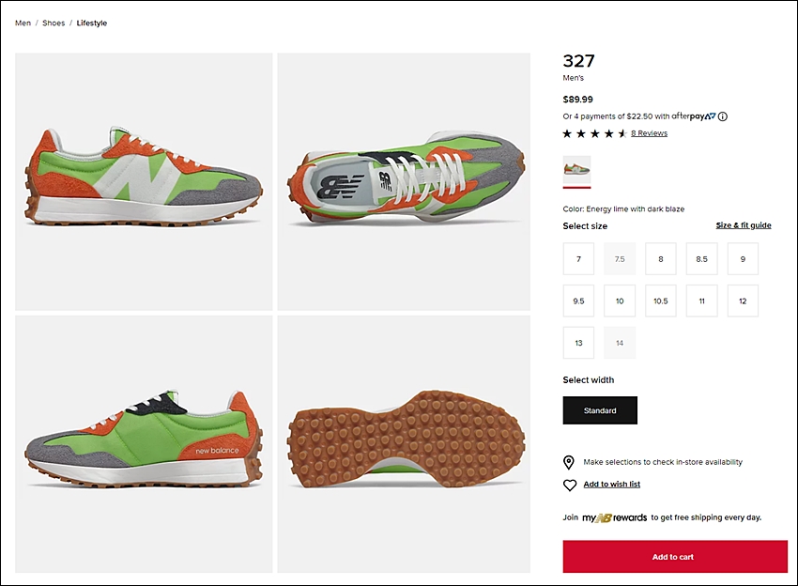Screen dimensions: 798x586
Task: Pick size 13
Action: click(x=578, y=343)
